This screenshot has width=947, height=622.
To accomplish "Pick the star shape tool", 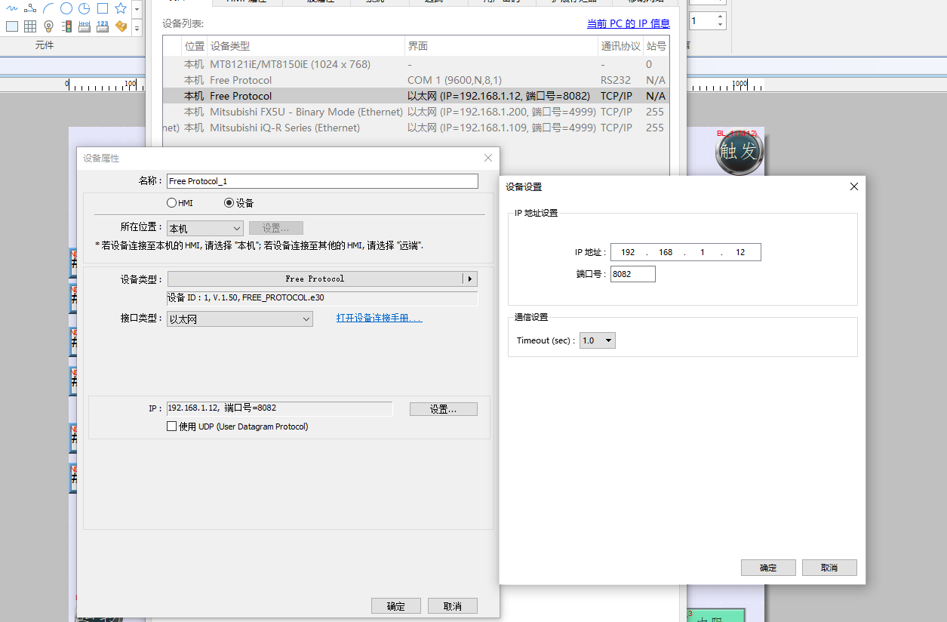I will coord(121,8).
